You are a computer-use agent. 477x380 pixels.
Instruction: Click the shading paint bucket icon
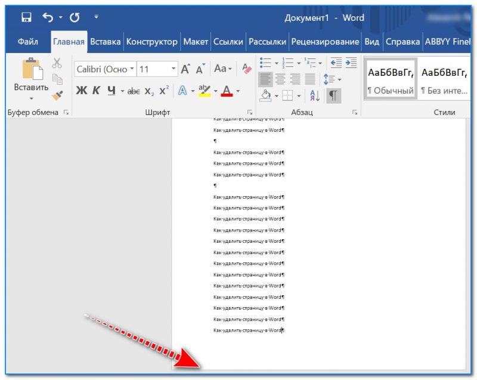pyautogui.click(x=265, y=95)
